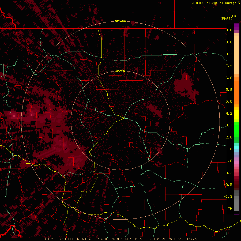241x241 pixels.
Task: Click the purple segment atop the color bar
Action: tap(236, 27)
